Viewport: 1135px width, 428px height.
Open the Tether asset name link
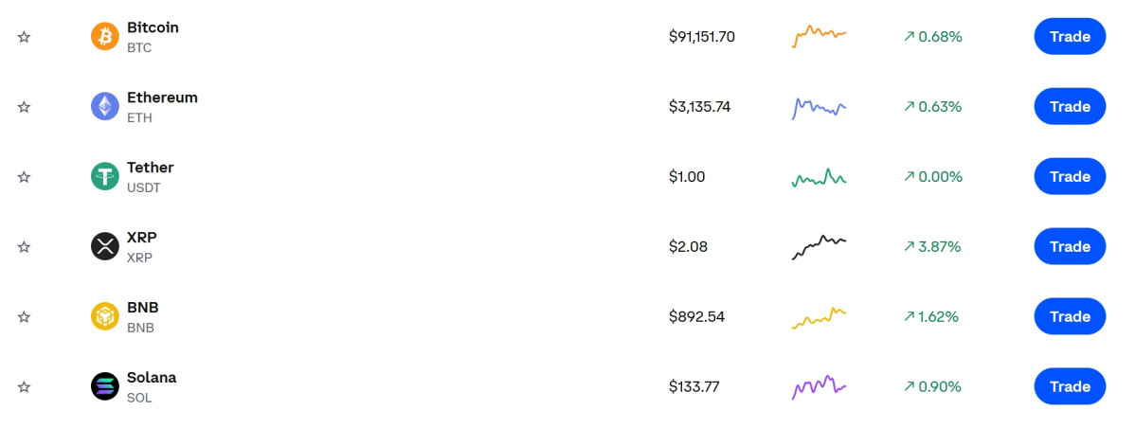(x=151, y=168)
